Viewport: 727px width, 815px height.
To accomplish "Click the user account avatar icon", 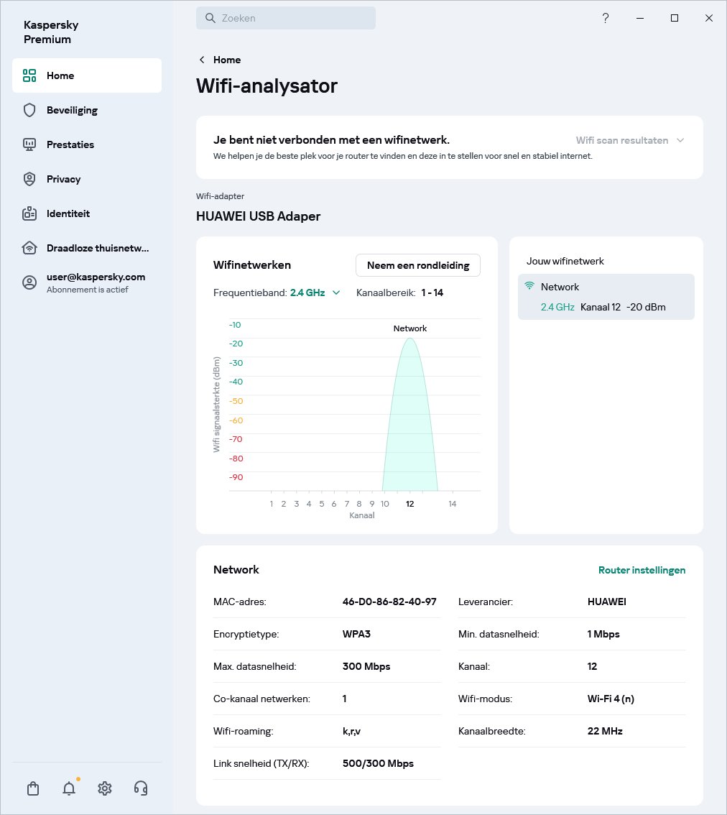I will (29, 282).
